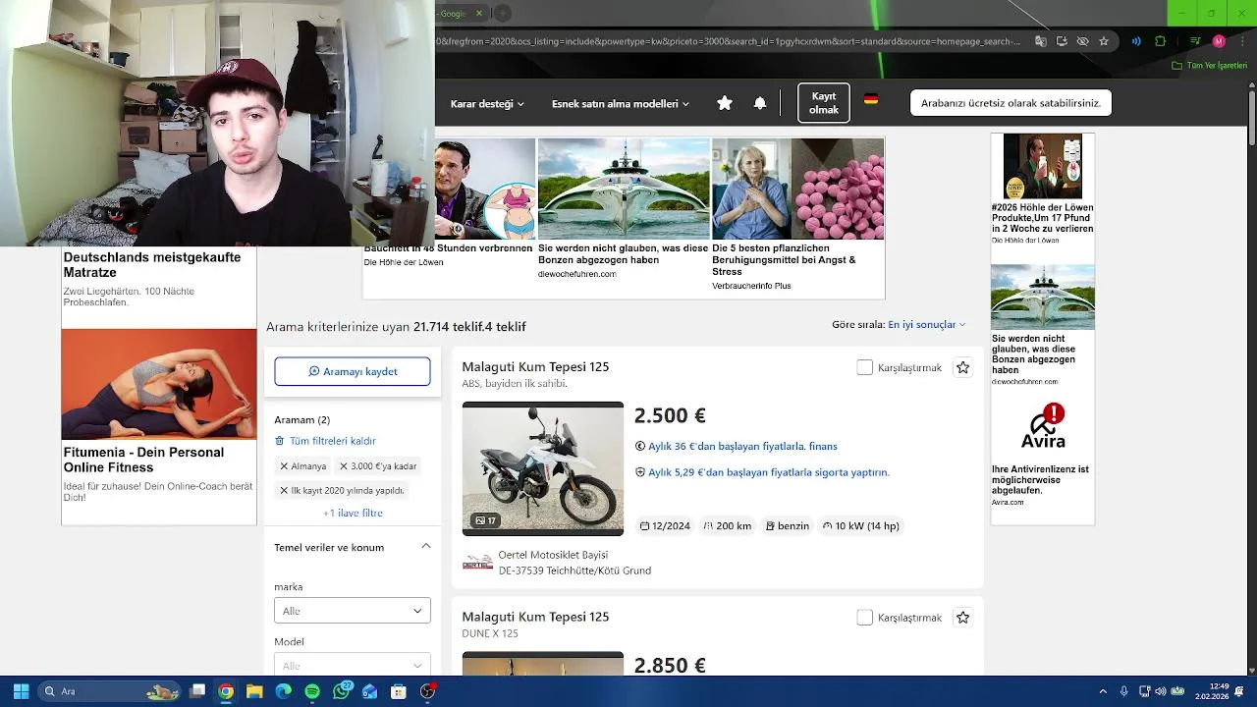1257x707 pixels.
Task: Open the Windows Start menu
Action: 21,691
